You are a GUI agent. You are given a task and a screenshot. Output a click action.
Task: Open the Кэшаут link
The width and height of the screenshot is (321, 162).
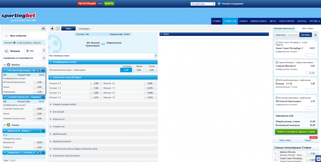308,140
